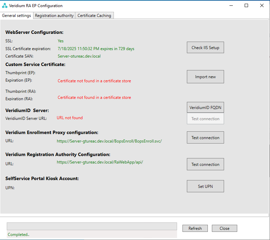Open the Certificate Caching tab
This screenshot has height=240, width=270.
pyautogui.click(x=94, y=16)
